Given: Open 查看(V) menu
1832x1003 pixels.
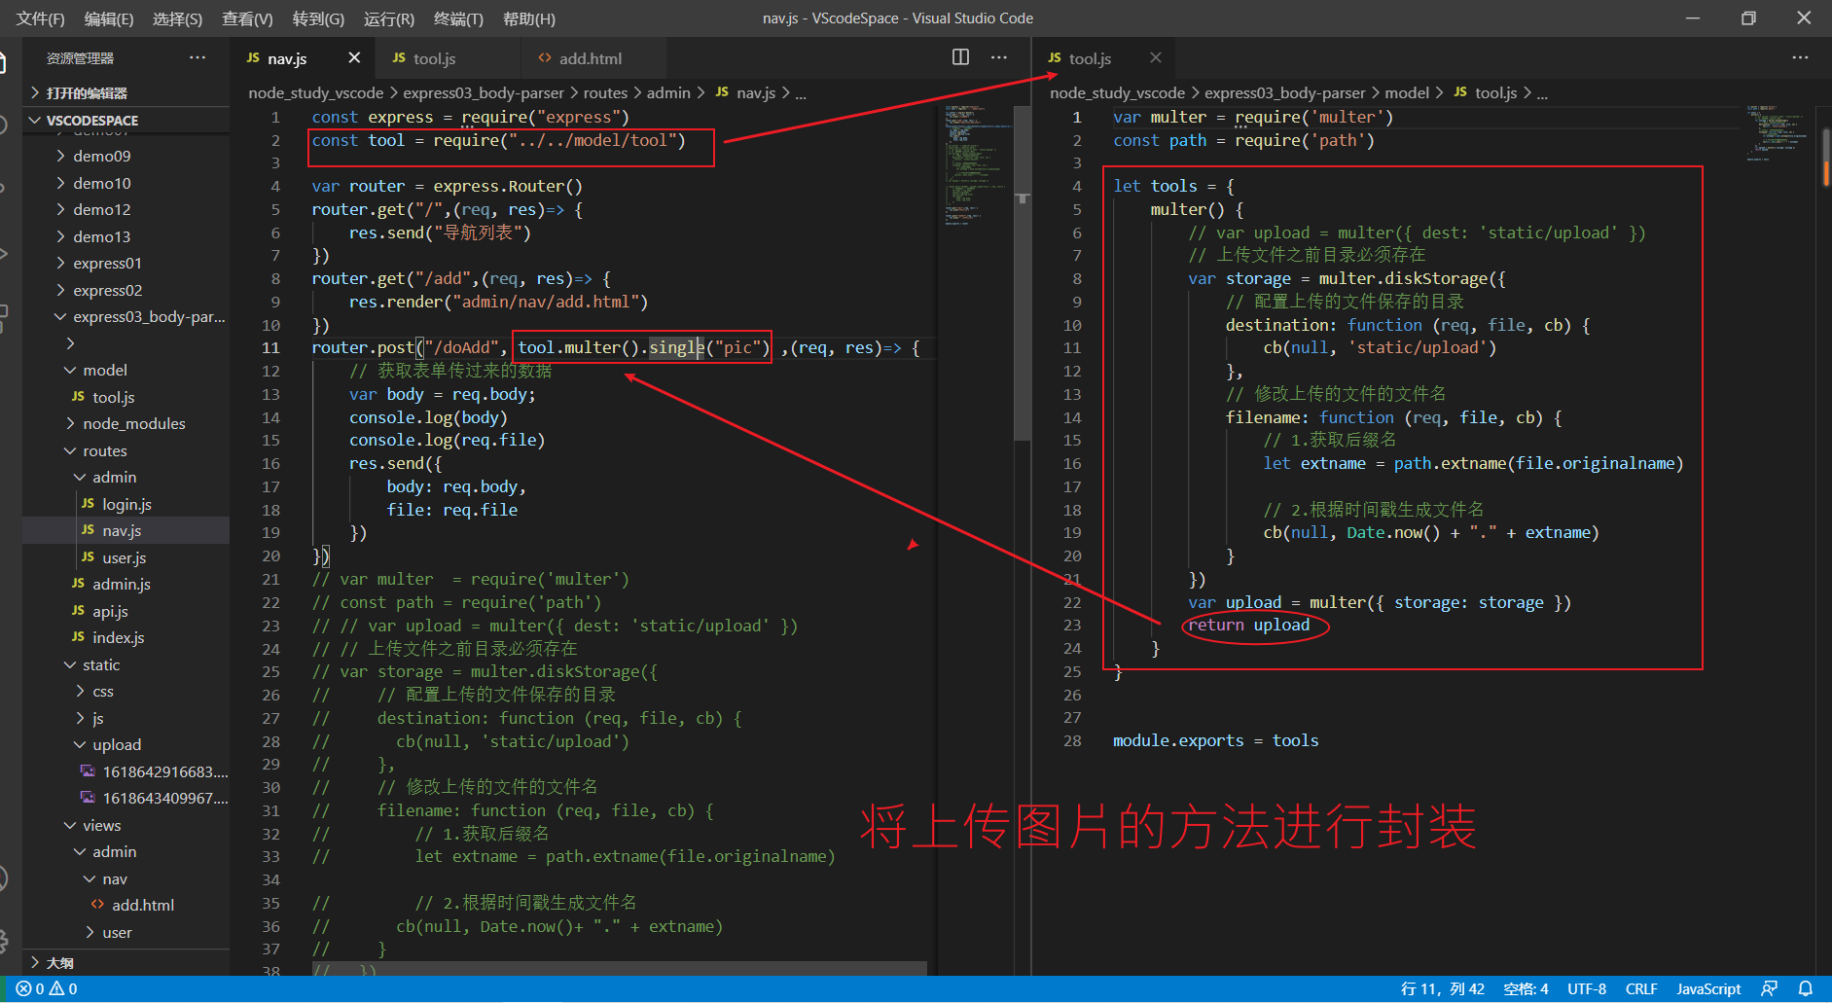Looking at the screenshot, I should pyautogui.click(x=247, y=18).
